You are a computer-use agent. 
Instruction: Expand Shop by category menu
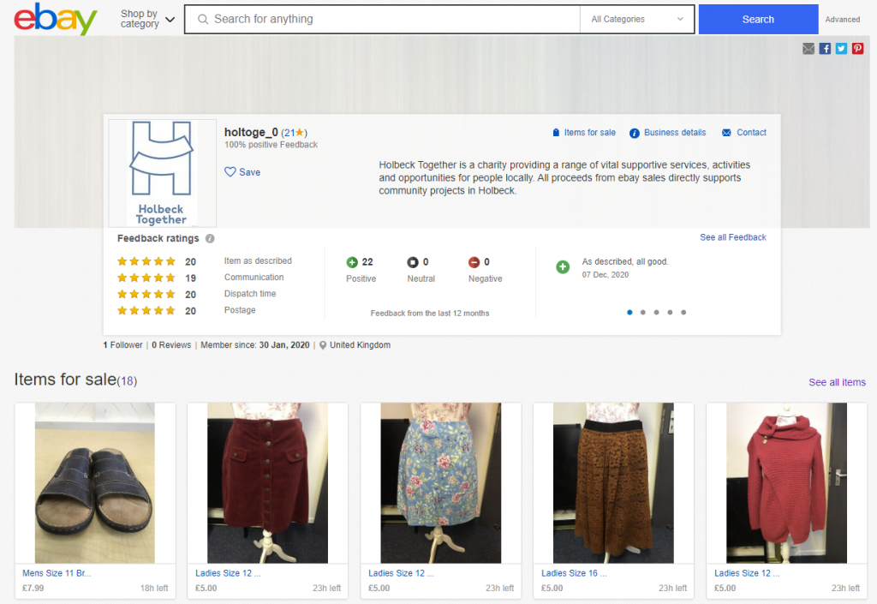147,19
